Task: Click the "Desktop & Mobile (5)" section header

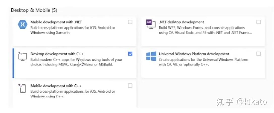Action: (34, 10)
